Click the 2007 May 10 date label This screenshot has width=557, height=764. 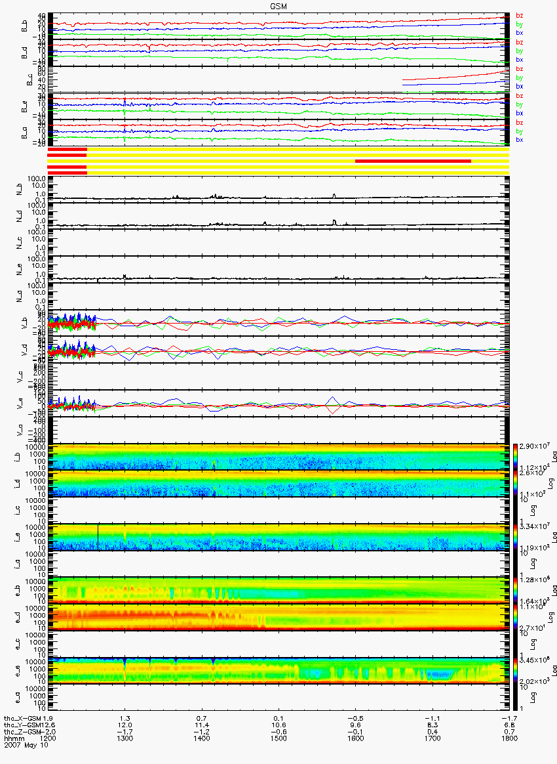26,744
